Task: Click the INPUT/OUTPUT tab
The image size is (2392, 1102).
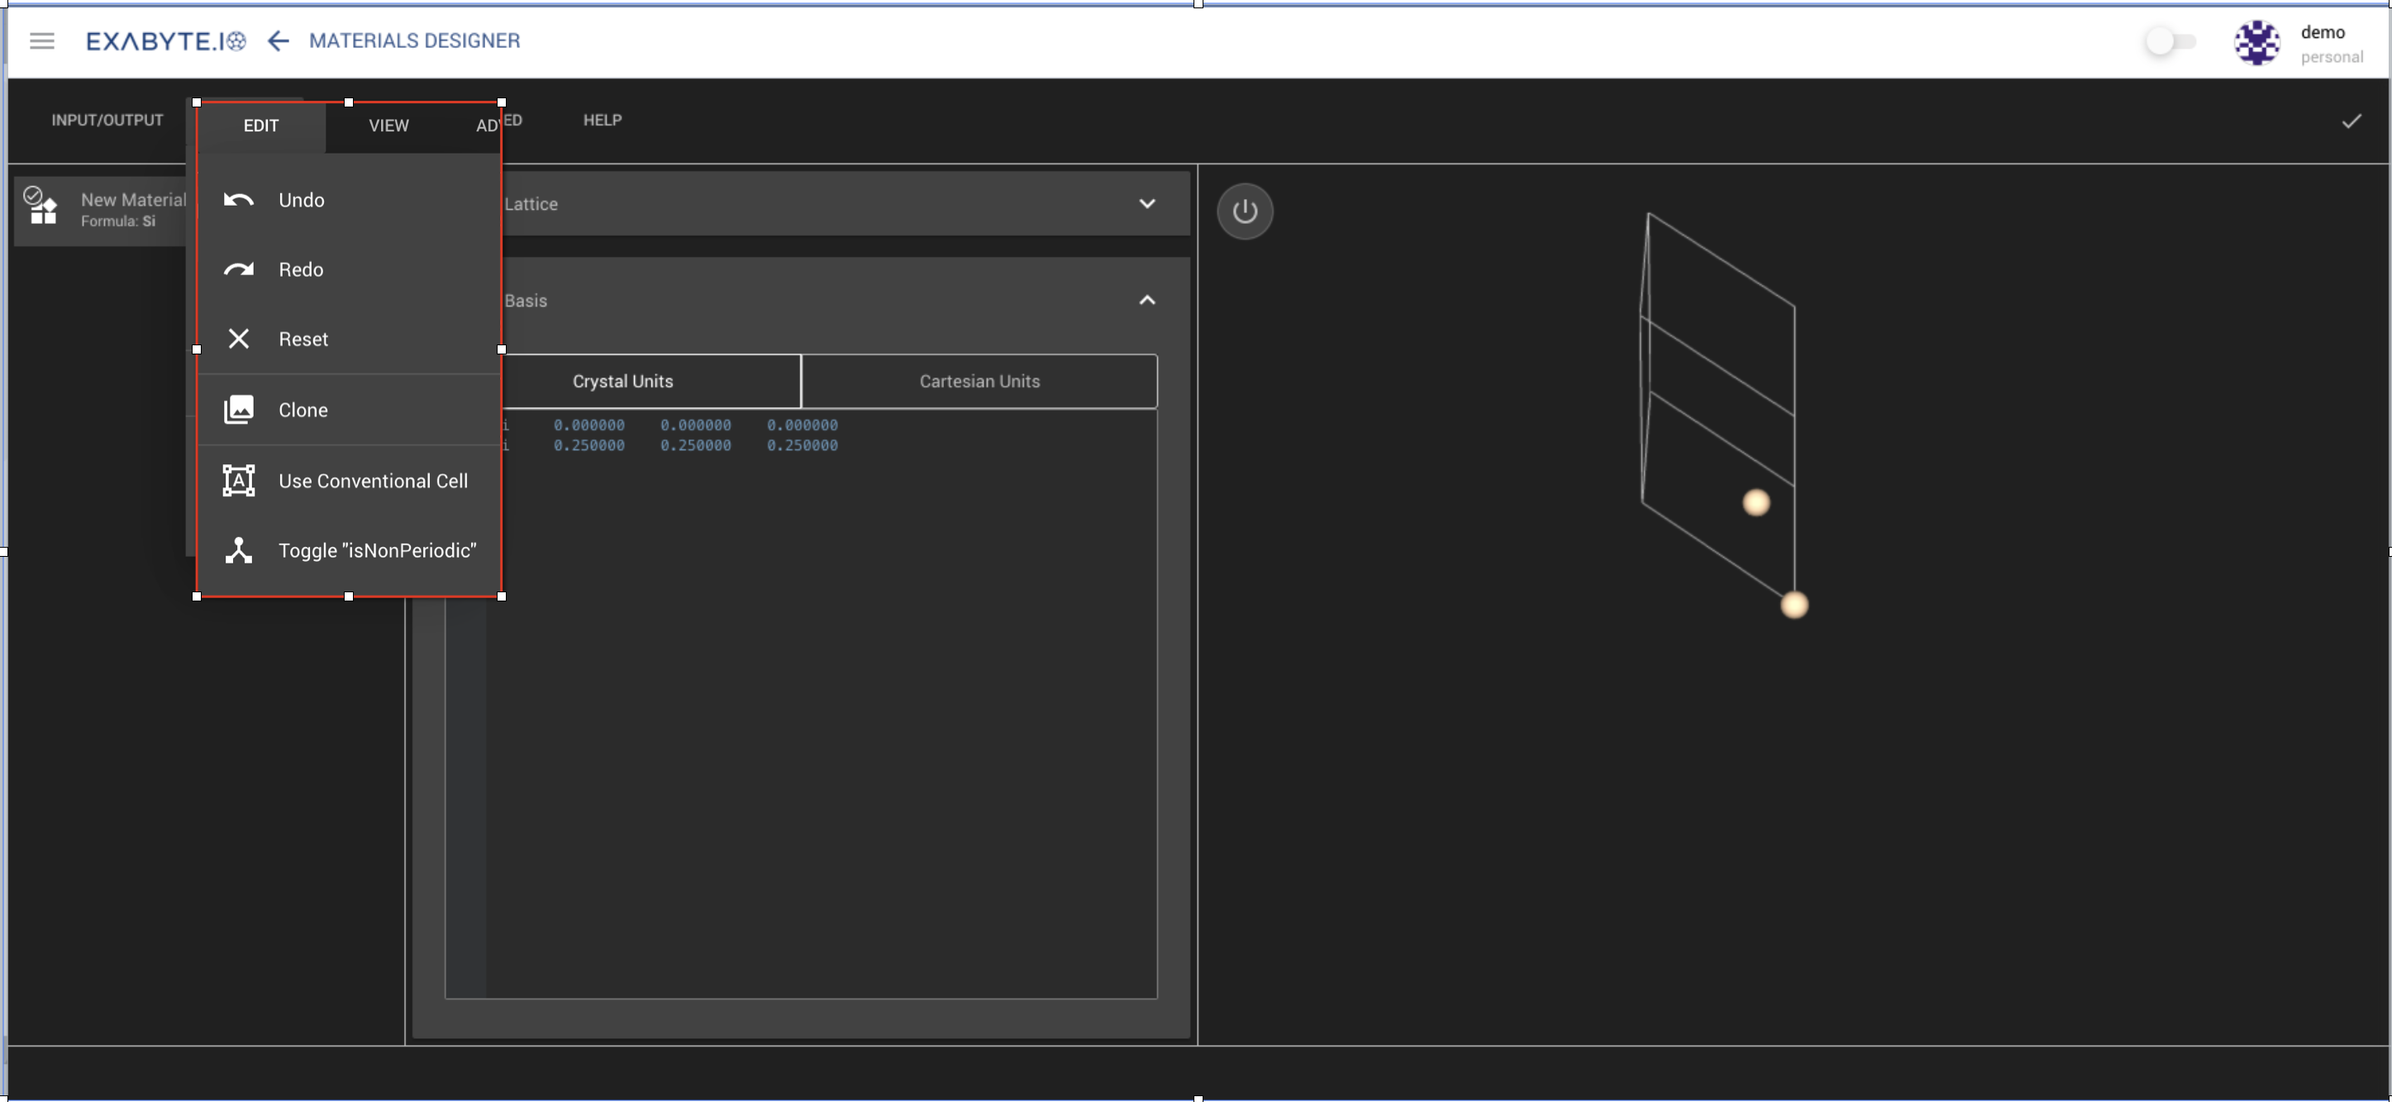Action: [x=106, y=119]
